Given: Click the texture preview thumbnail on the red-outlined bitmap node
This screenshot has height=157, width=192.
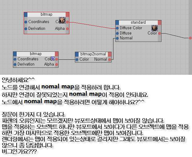Looking at the screenshot, I should pyautogui.click(x=62, y=20).
